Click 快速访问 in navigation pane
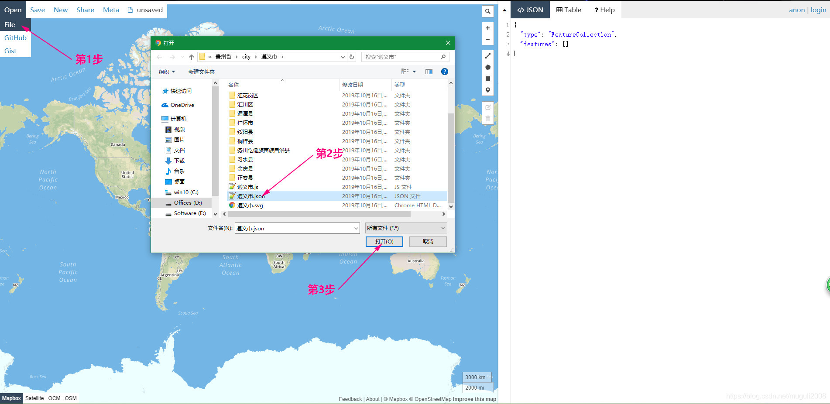 click(181, 91)
